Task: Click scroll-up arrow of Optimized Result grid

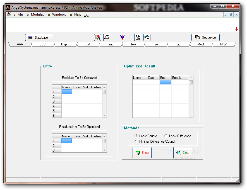Action: click(191, 78)
